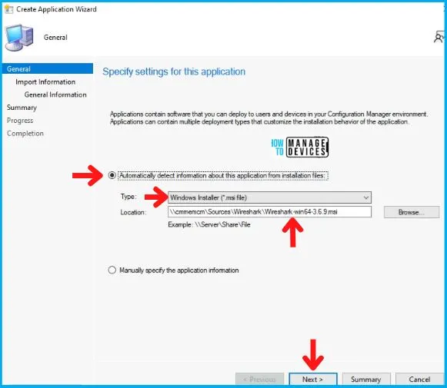The width and height of the screenshot is (447, 388).
Task: Click the user feedback icon in the header
Action: [439, 38]
